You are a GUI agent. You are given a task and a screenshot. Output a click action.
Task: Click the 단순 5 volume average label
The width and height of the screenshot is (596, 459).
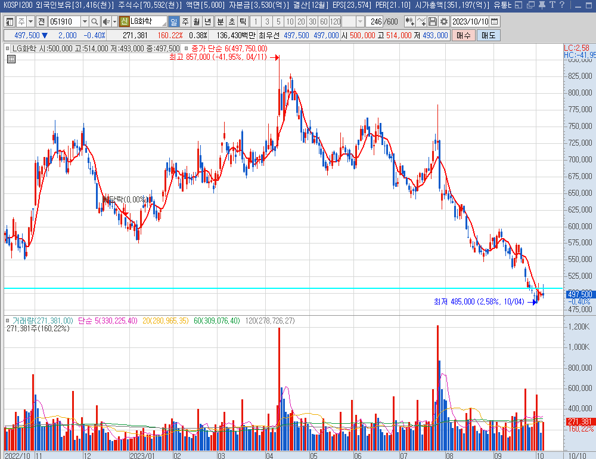coord(107,321)
